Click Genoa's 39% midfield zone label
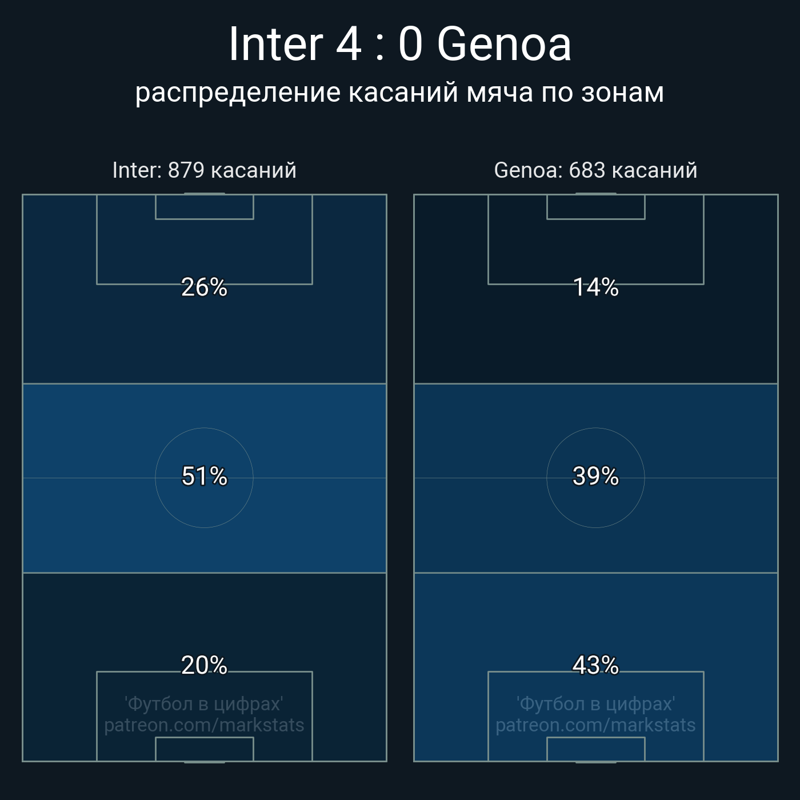Screen dimensions: 800x800 [595, 476]
